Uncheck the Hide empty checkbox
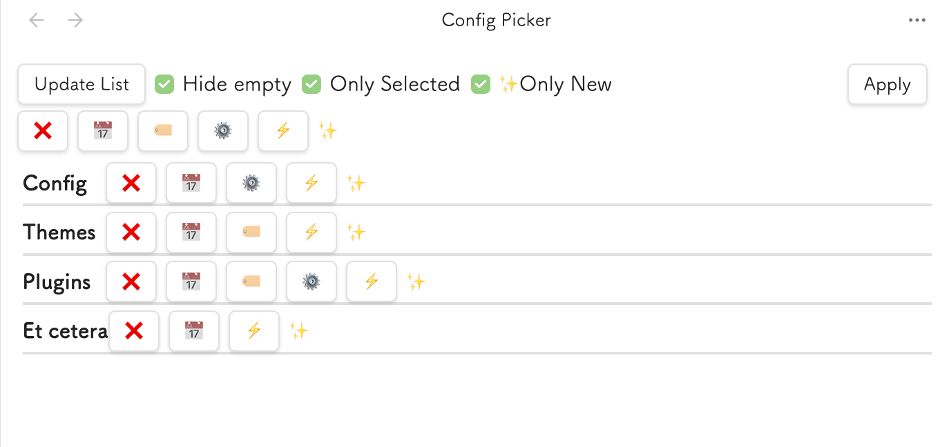The image size is (949, 447). coord(164,84)
